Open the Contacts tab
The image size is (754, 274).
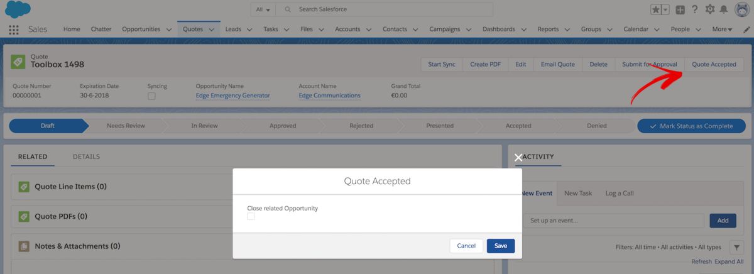coord(395,29)
